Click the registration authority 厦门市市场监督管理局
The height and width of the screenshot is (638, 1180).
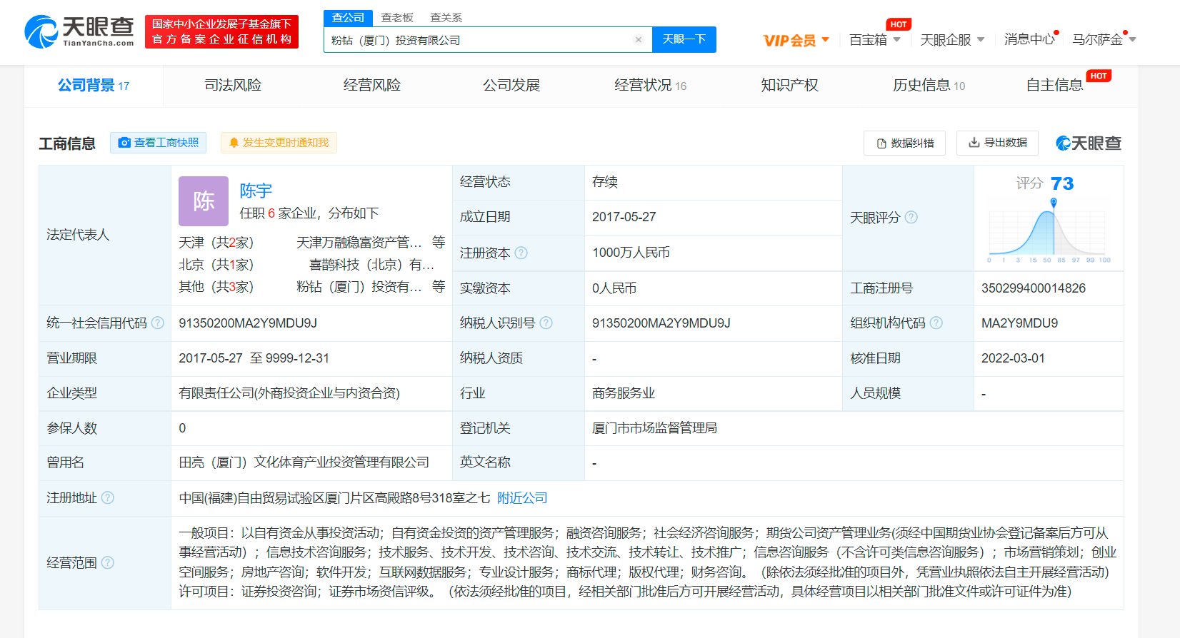(x=654, y=428)
